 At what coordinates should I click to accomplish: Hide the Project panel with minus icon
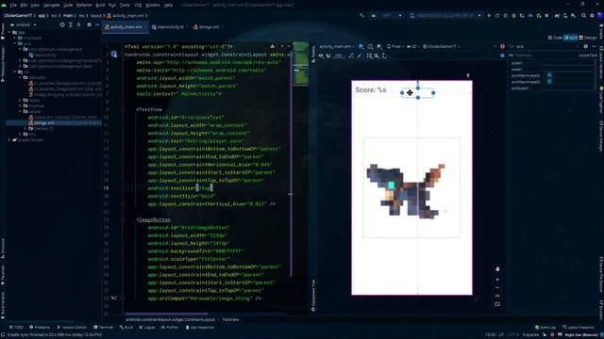(x=97, y=24)
